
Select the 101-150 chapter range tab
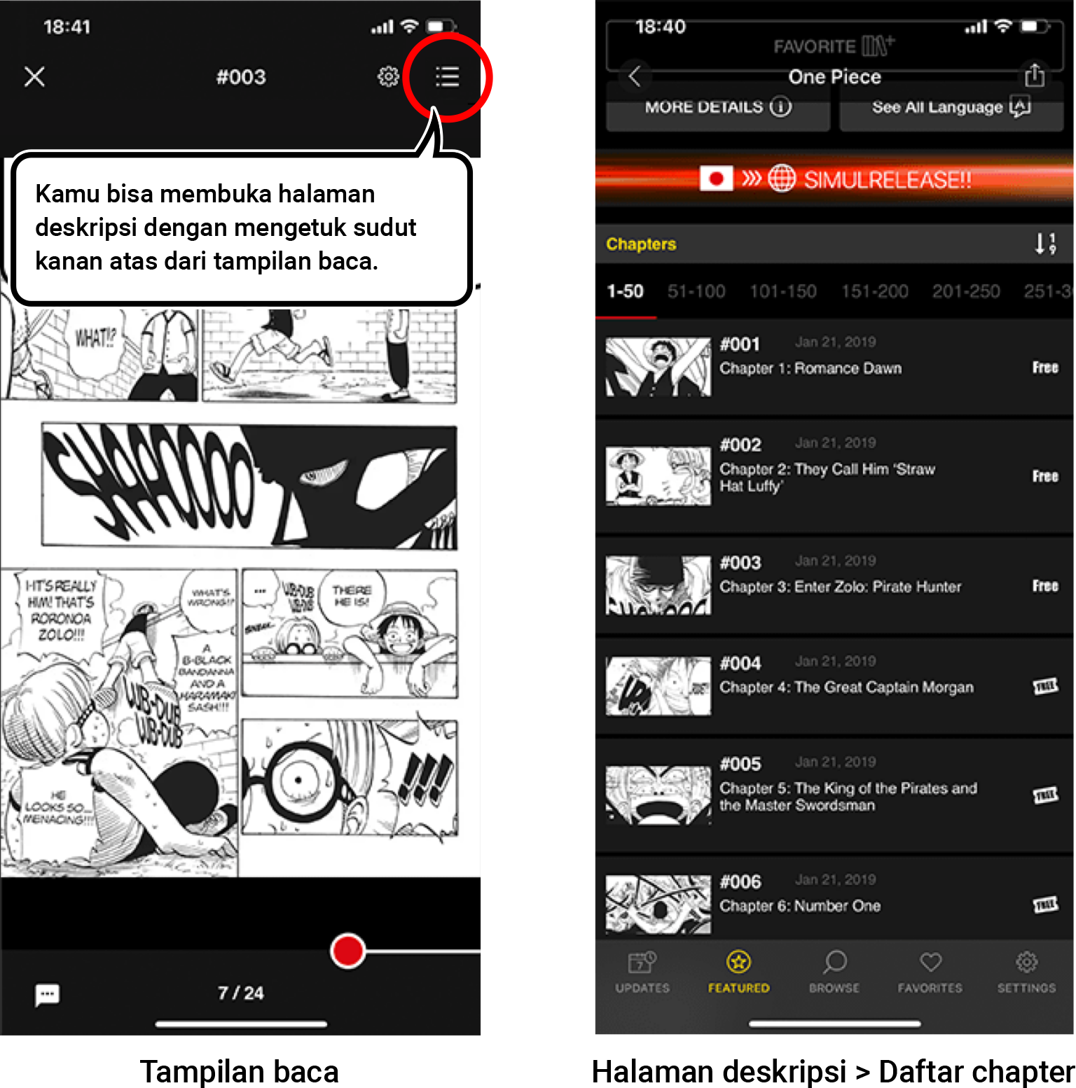tap(782, 291)
